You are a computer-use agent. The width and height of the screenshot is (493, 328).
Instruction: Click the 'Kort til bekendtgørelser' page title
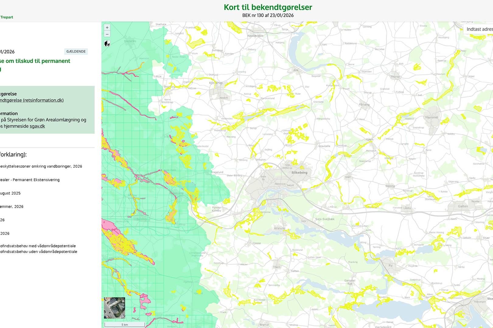[268, 7]
